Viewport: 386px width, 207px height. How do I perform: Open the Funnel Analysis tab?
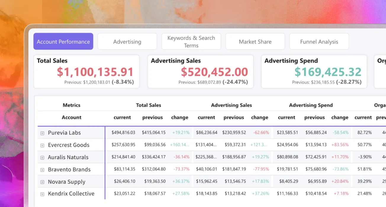click(319, 41)
